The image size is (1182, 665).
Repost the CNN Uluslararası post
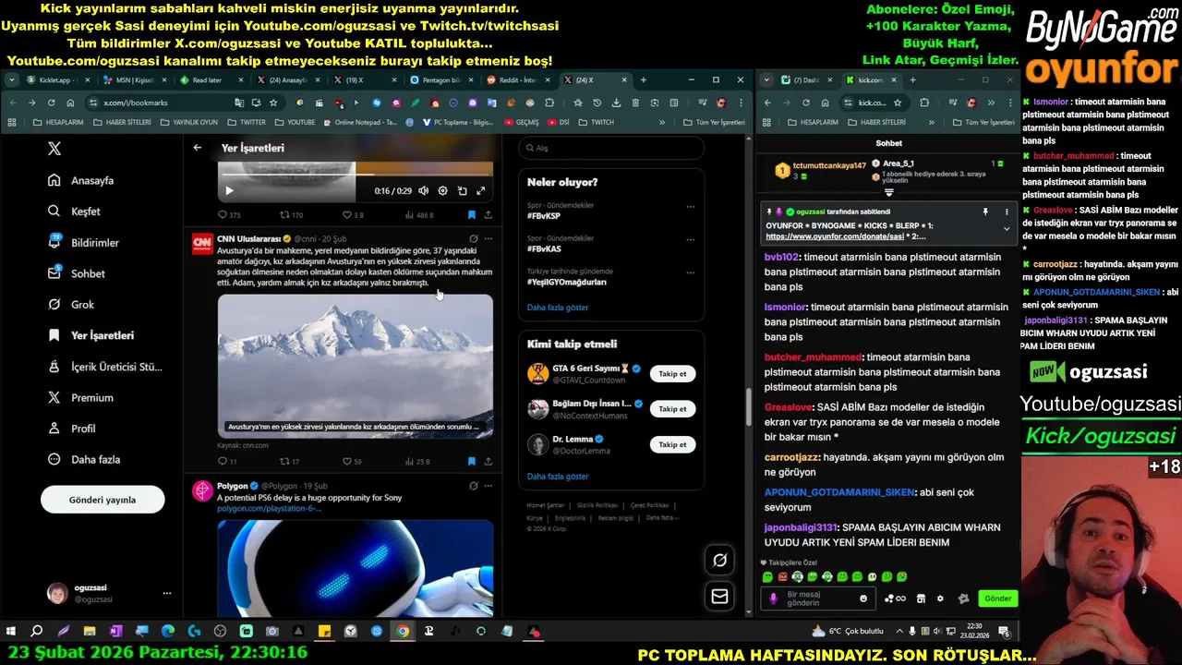pyautogui.click(x=289, y=461)
